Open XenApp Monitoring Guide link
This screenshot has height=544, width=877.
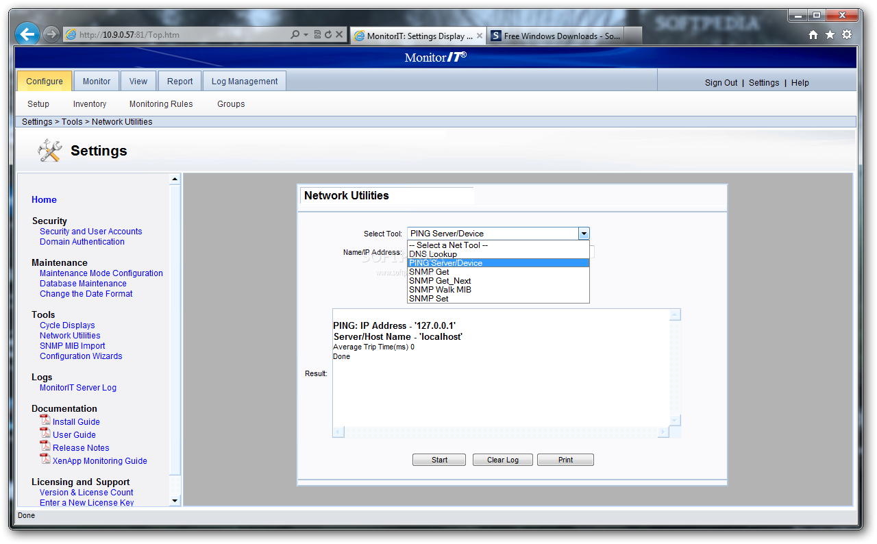point(100,461)
